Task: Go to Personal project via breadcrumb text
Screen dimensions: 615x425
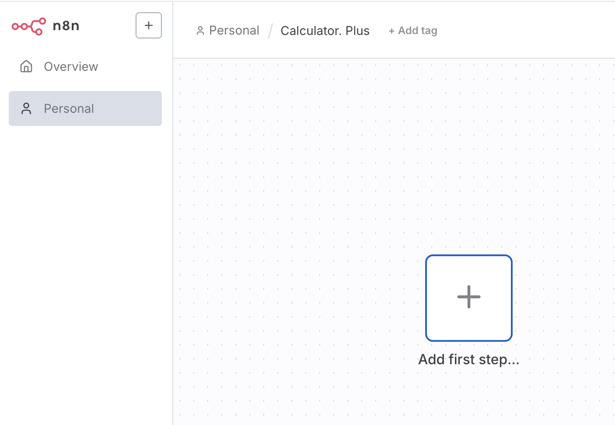Action: pyautogui.click(x=234, y=31)
